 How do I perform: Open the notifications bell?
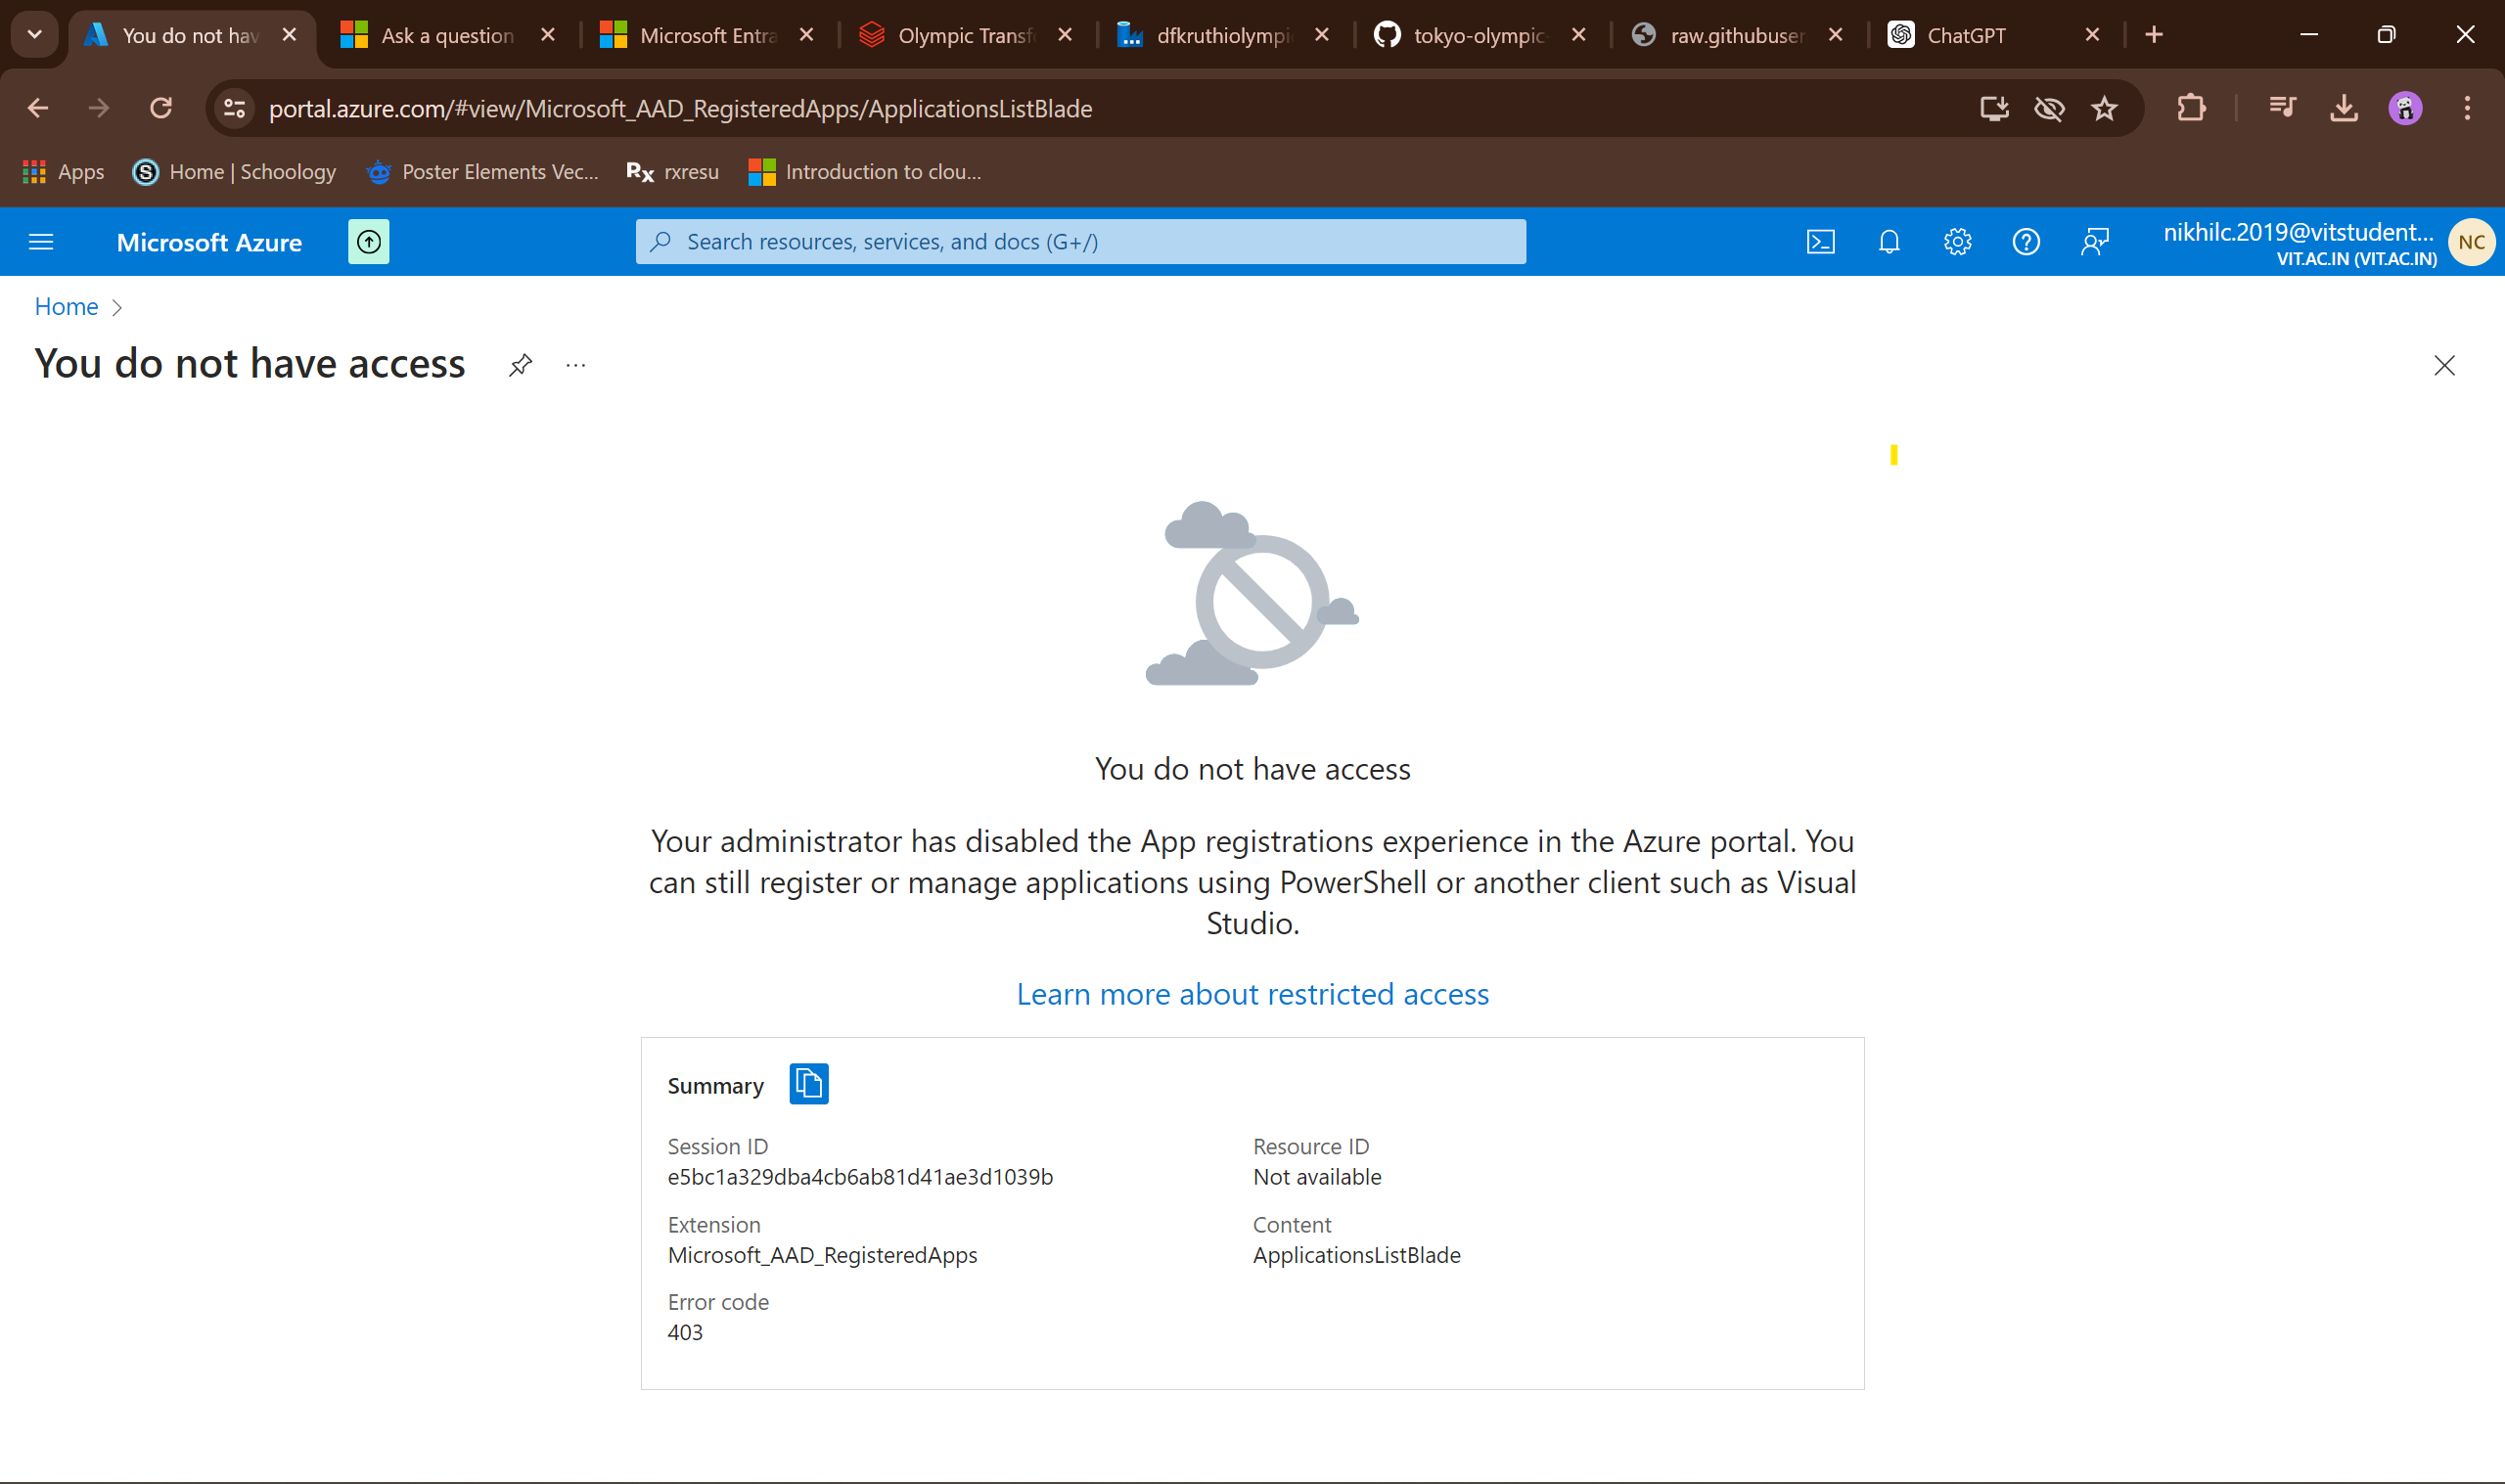tap(1888, 242)
